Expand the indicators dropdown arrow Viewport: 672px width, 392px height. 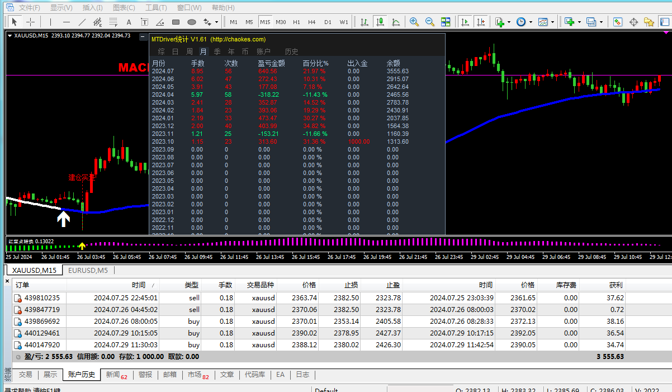point(509,22)
